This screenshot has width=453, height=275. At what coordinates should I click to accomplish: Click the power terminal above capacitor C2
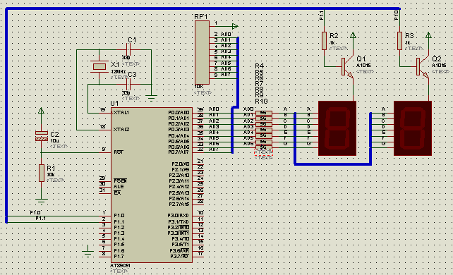(42, 111)
